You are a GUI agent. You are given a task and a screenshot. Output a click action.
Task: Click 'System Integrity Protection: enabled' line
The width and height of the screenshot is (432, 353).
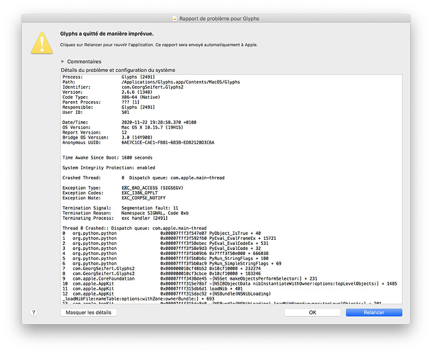point(108,167)
